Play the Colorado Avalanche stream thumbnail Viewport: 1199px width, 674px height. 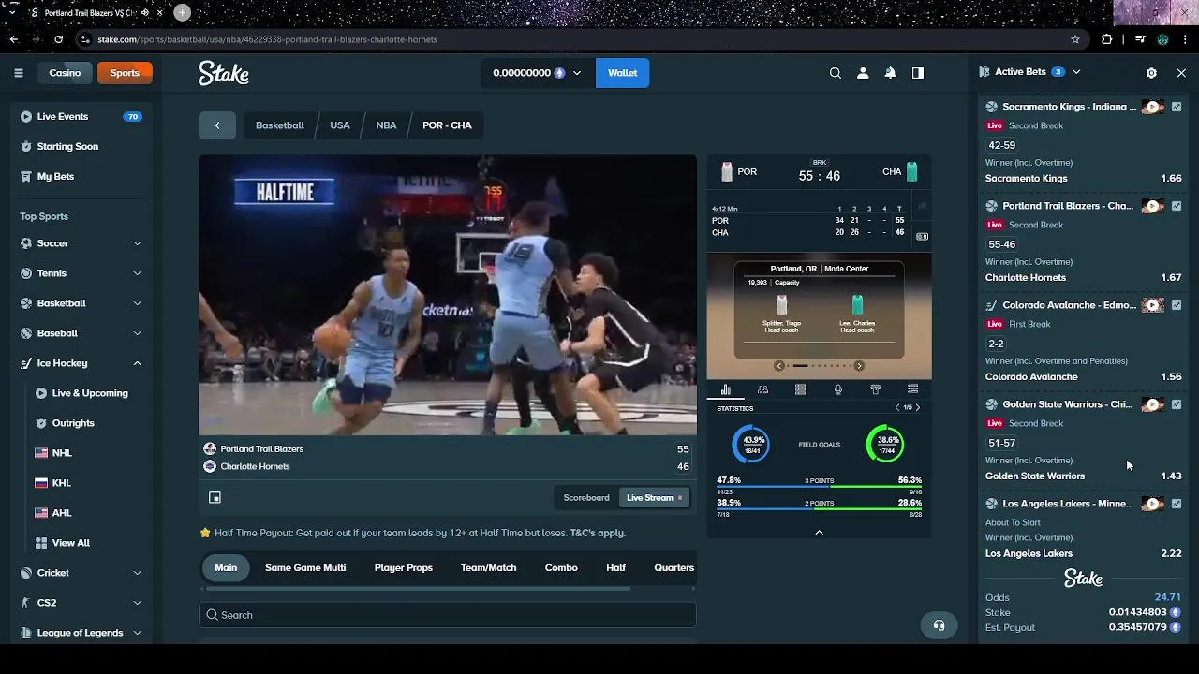click(1153, 305)
